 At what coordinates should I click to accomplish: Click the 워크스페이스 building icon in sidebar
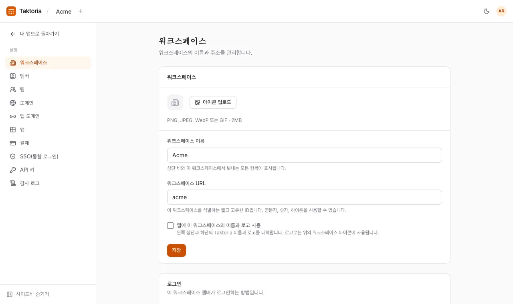coord(13,63)
